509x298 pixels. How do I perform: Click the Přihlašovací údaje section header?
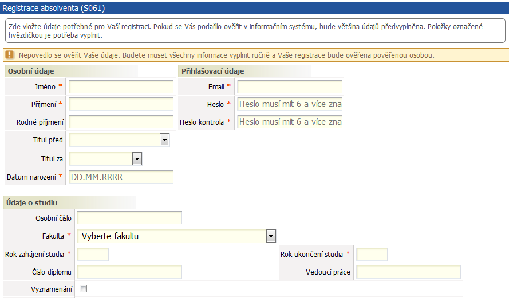212,71
